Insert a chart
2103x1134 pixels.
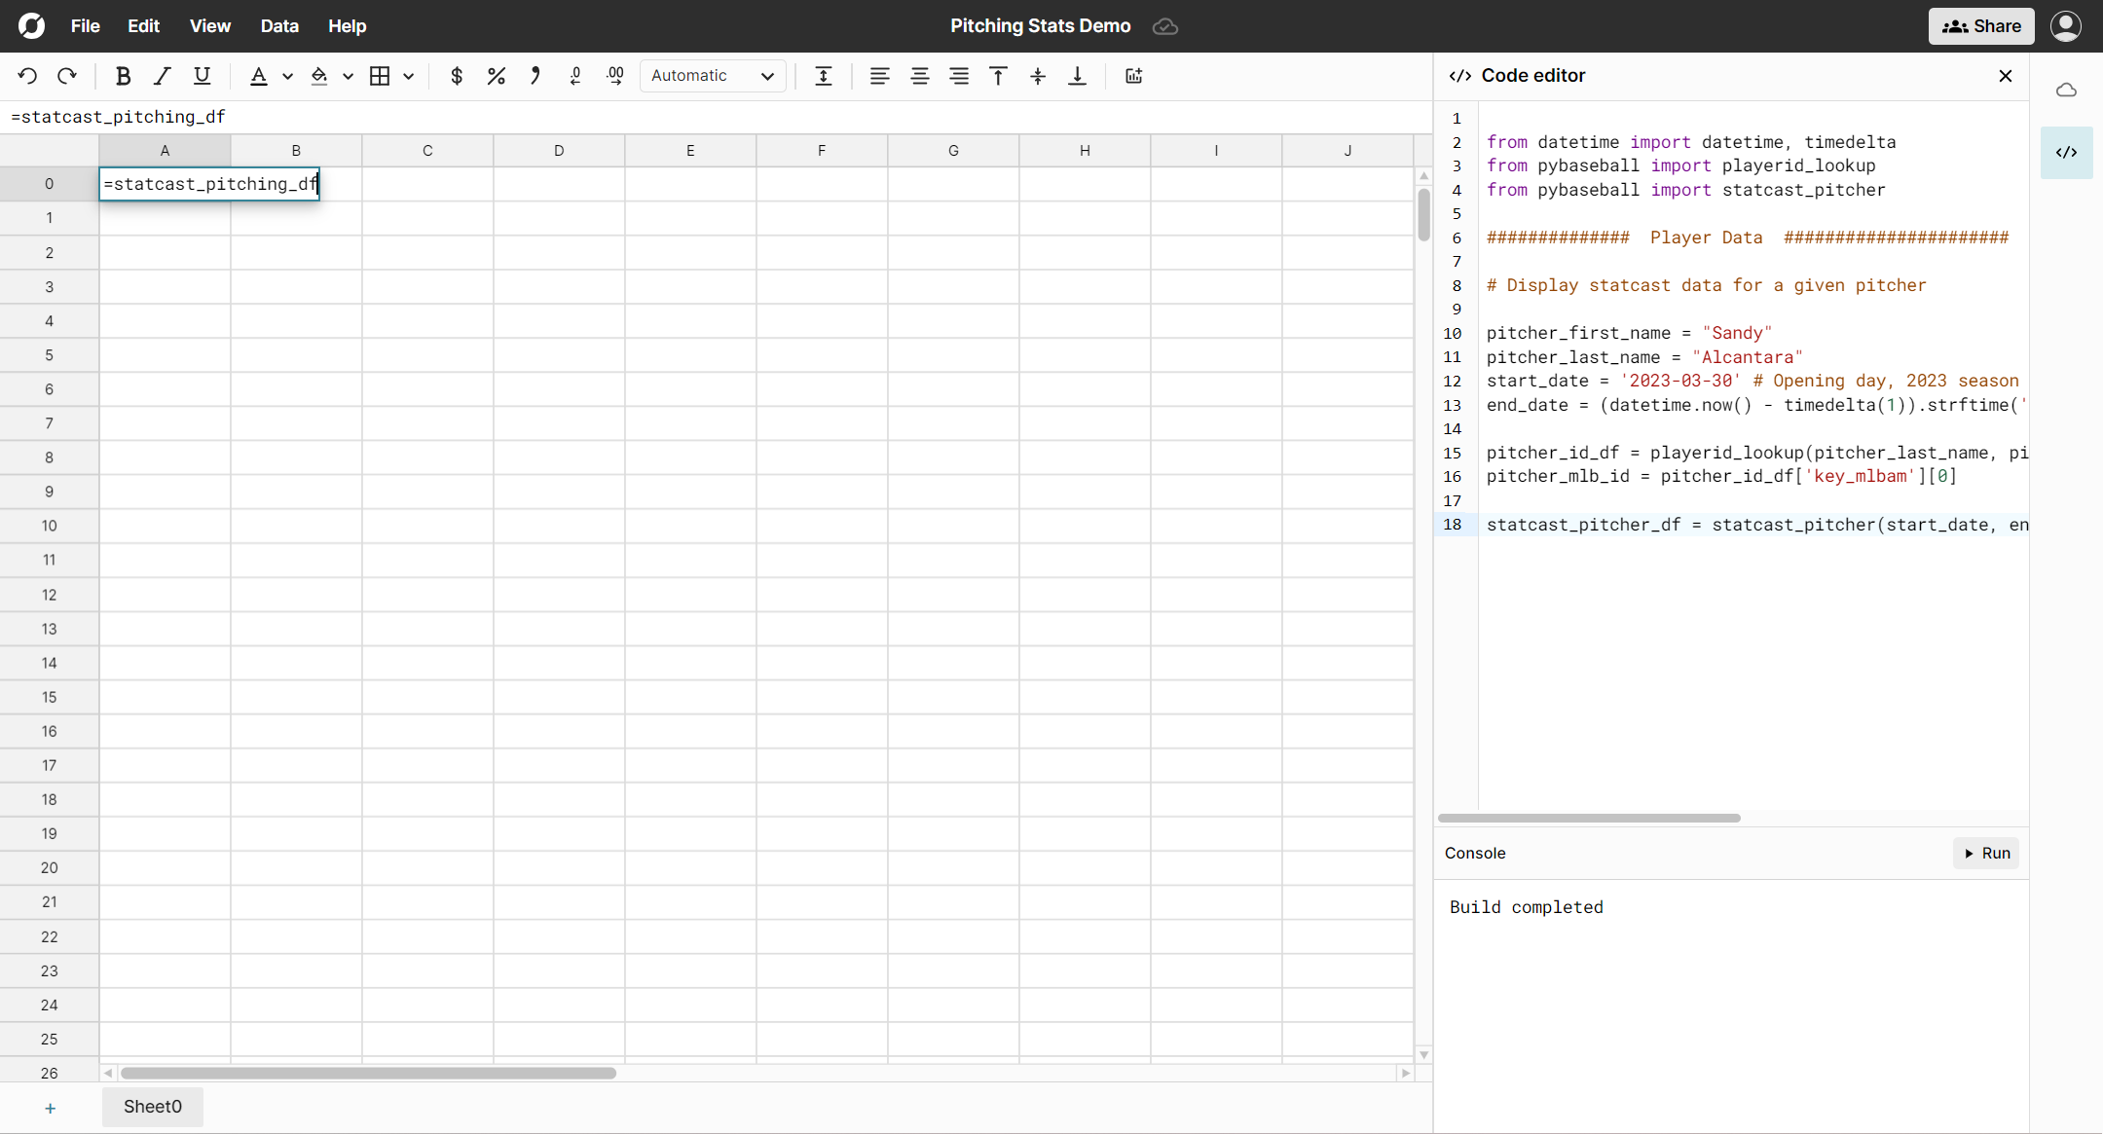tap(1132, 76)
